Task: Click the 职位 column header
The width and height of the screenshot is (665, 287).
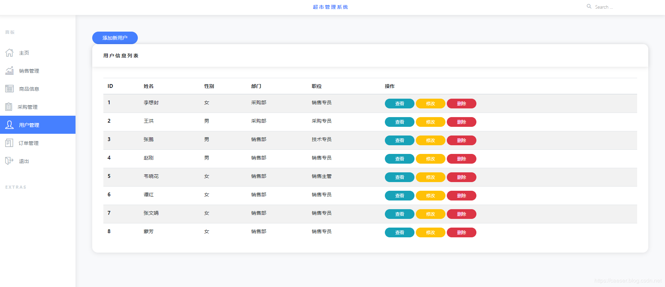Action: coord(317,86)
